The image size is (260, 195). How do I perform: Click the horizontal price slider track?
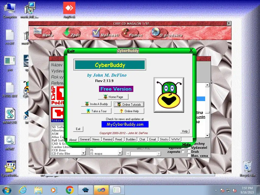(143, 154)
